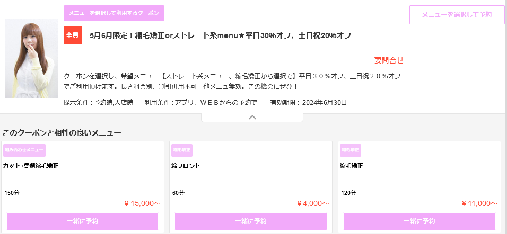507x234 pixels.
Task: Click the ¥15,000～ price
Action: coord(142,203)
